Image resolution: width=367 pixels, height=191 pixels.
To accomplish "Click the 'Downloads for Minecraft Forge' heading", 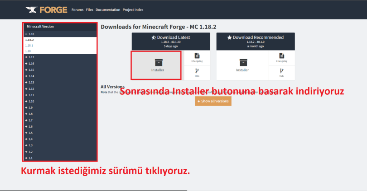I will (x=159, y=27).
